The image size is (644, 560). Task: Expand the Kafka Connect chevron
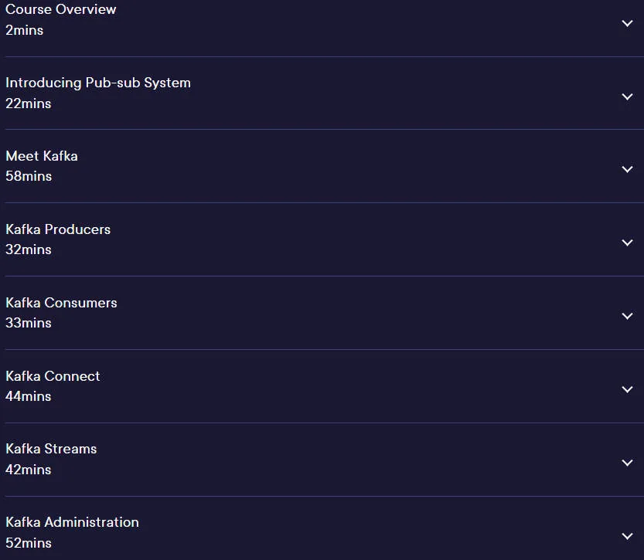627,389
